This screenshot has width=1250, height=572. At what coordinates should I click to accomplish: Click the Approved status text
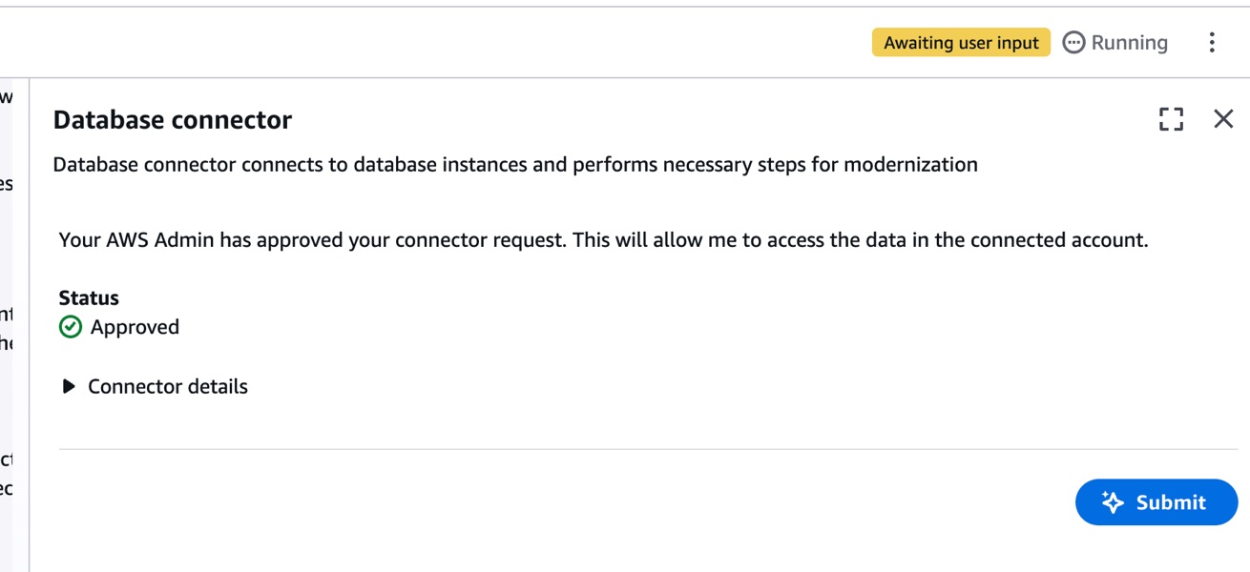(135, 327)
